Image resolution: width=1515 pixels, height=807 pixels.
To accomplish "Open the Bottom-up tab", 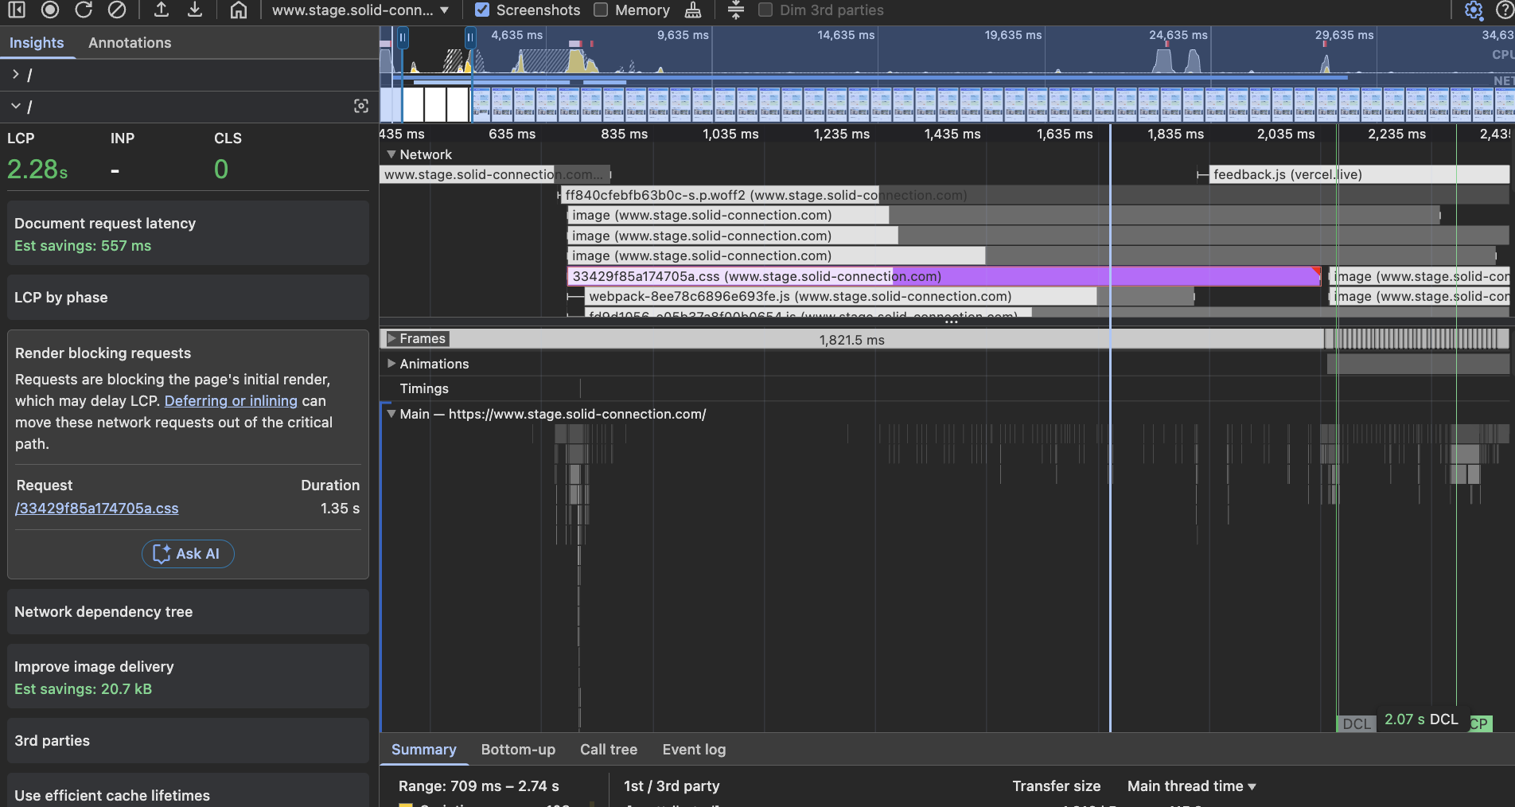I will 518,750.
